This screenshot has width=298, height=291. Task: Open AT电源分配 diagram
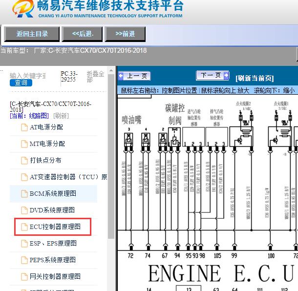(x=46, y=127)
